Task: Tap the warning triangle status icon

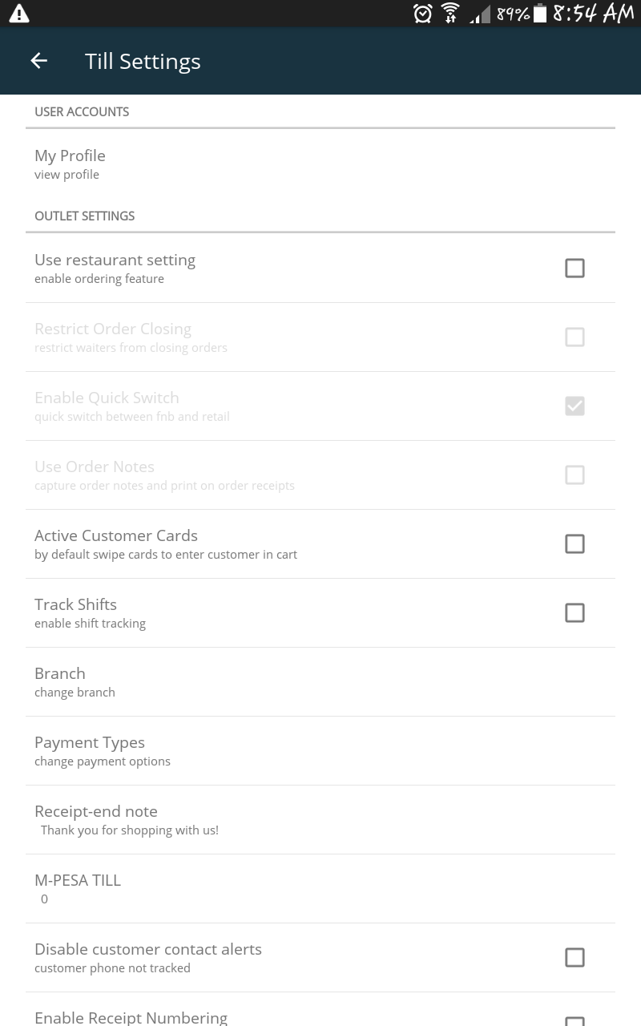Action: [x=19, y=14]
